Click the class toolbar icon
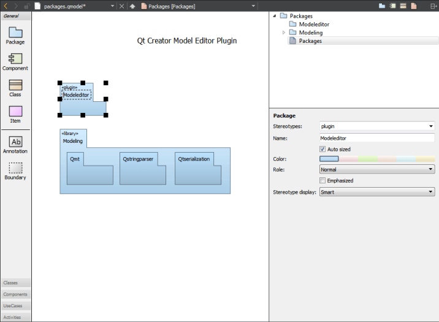The image size is (439, 322). coord(403,6)
